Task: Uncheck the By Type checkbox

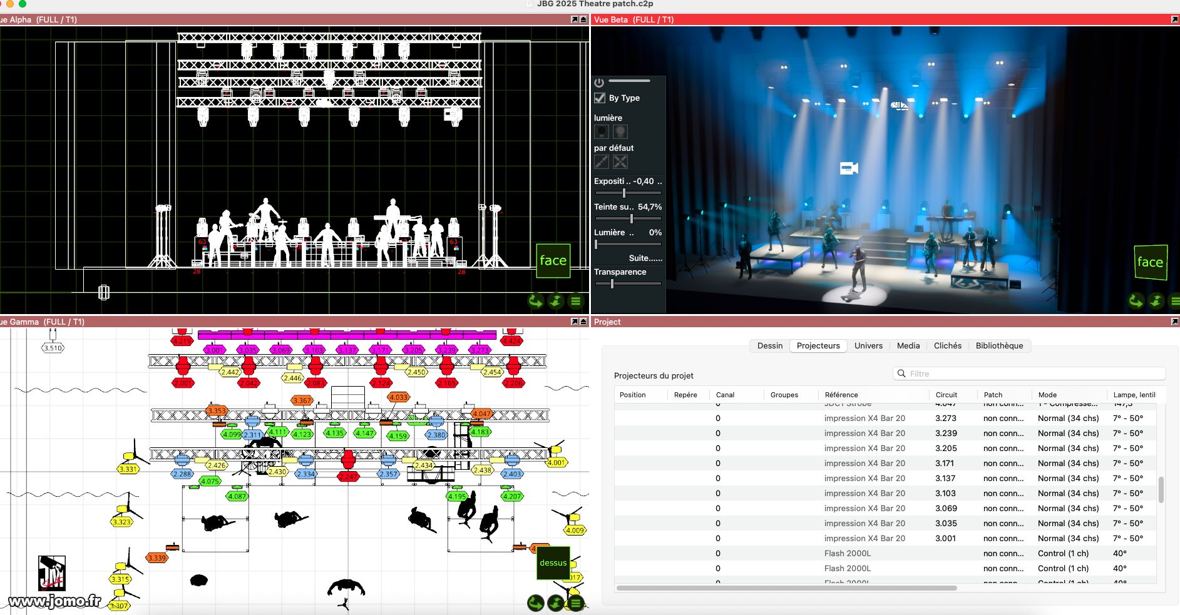Action: click(x=600, y=98)
